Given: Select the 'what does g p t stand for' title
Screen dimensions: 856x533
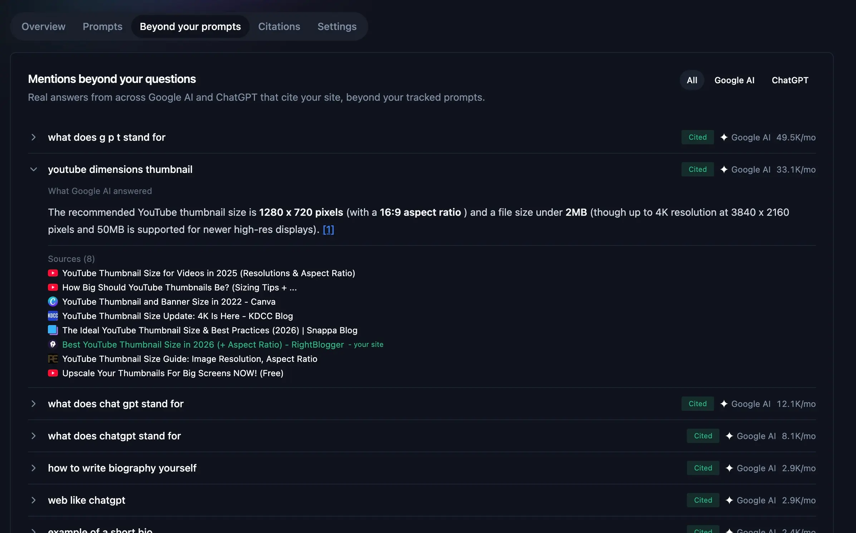Looking at the screenshot, I should click(x=107, y=137).
